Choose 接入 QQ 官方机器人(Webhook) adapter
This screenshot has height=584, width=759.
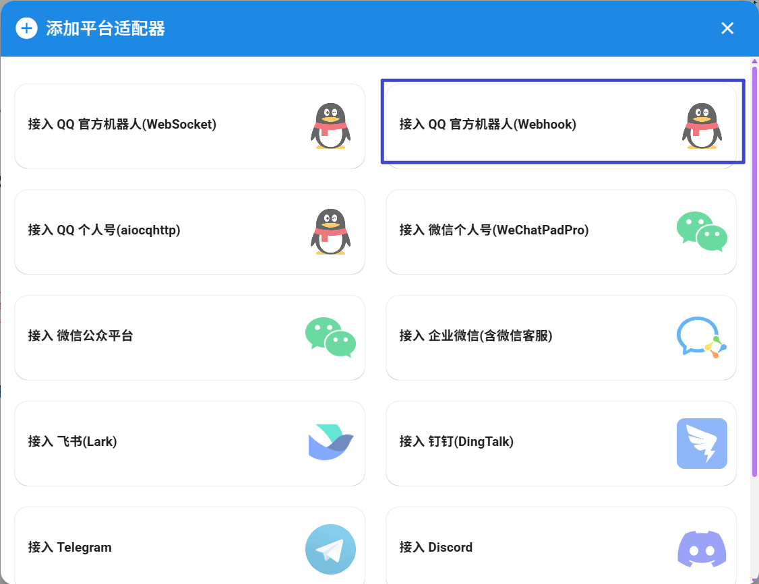coord(487,125)
